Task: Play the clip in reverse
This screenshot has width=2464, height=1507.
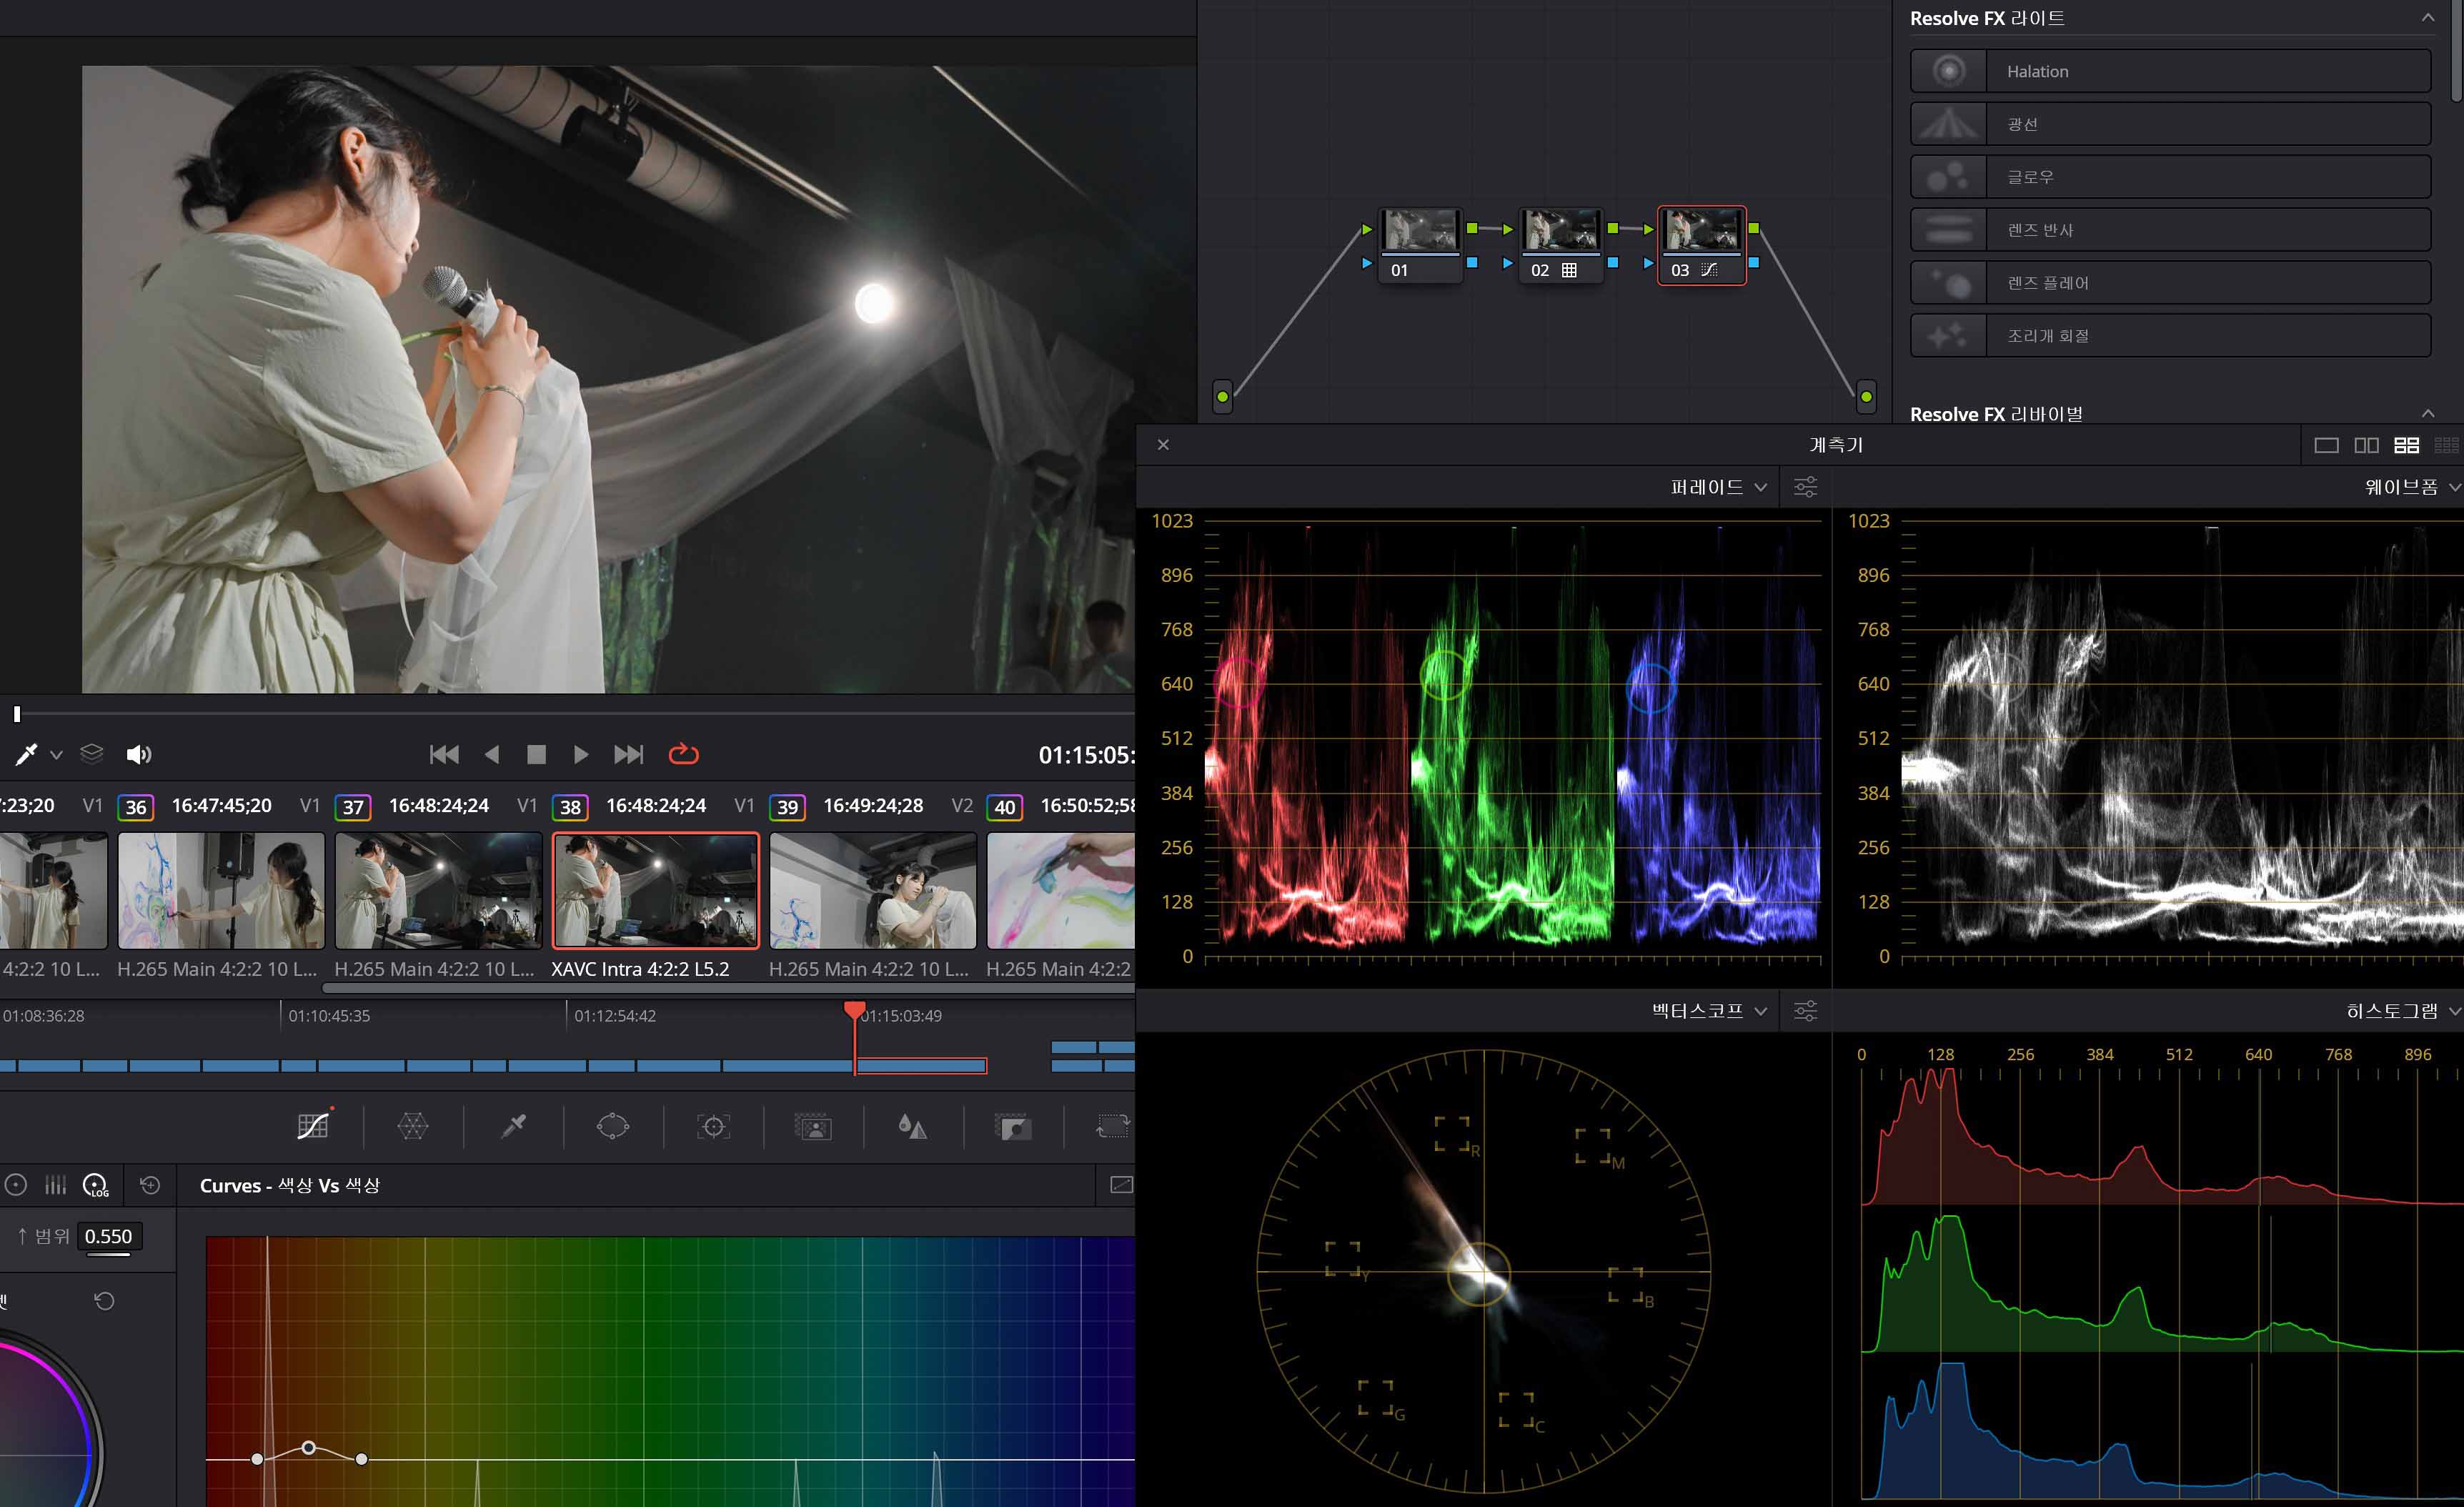Action: [x=491, y=754]
